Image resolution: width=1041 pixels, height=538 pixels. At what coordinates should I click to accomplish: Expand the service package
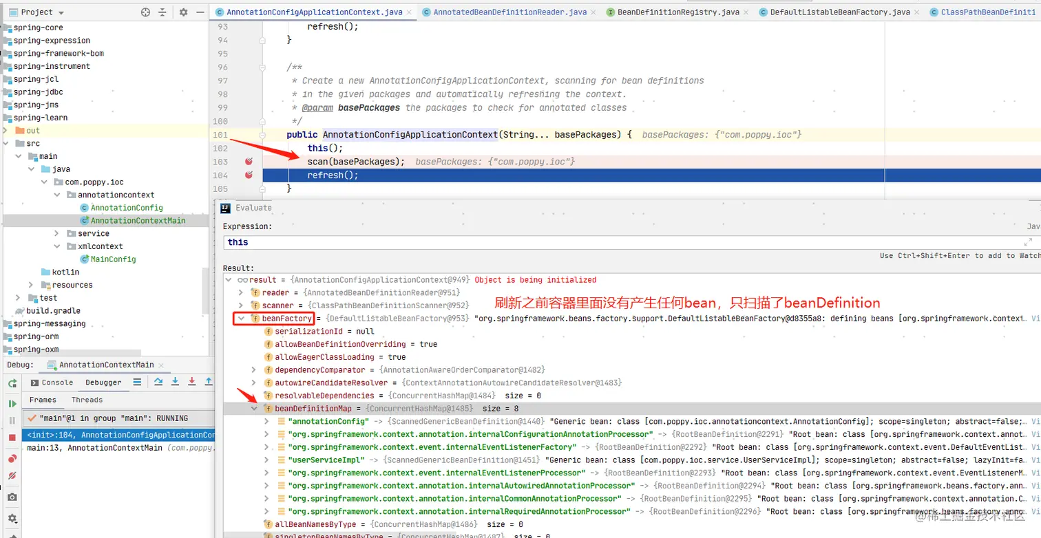[x=57, y=234]
